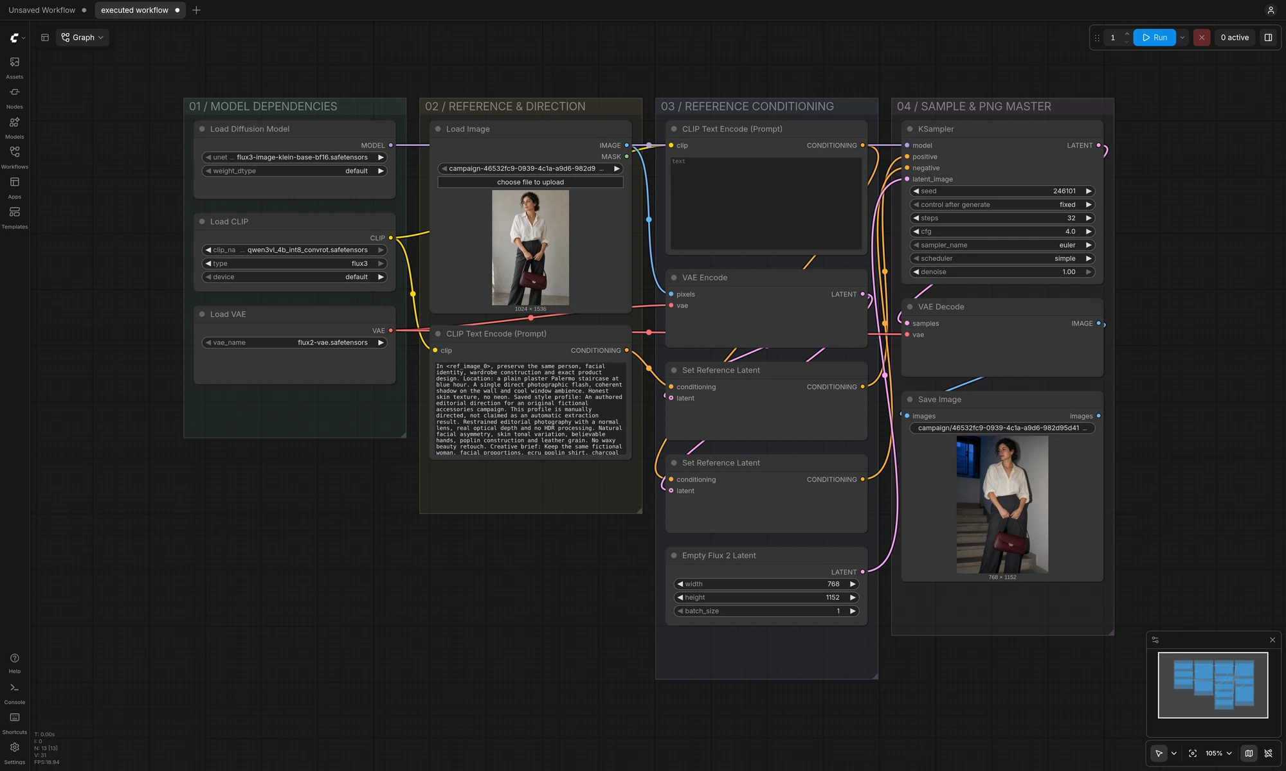Click the Run button
This screenshot has width=1286, height=771.
[1154, 37]
